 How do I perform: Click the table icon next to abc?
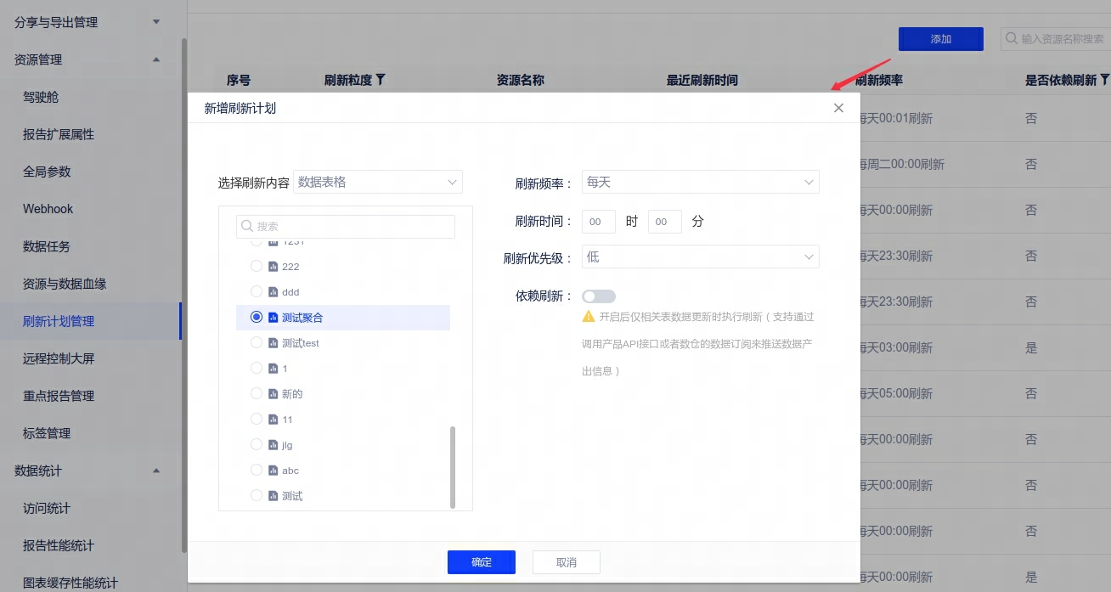click(x=274, y=471)
